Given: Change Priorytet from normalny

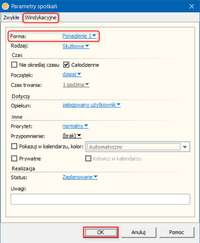Looking at the screenshot, I should (75, 126).
